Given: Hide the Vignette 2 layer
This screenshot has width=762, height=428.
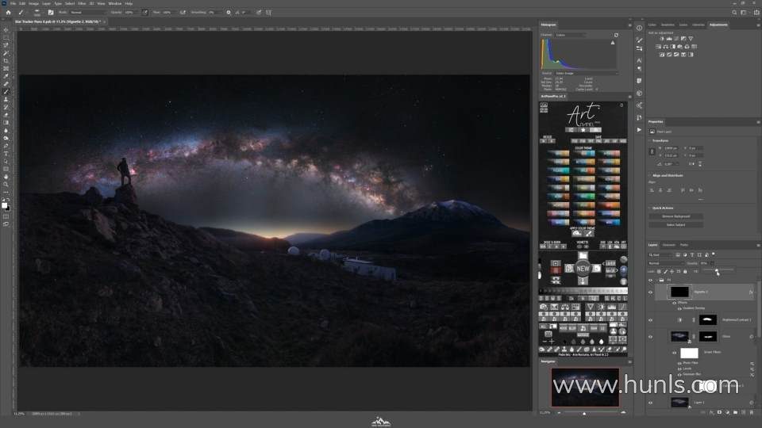Looking at the screenshot, I should pos(650,292).
